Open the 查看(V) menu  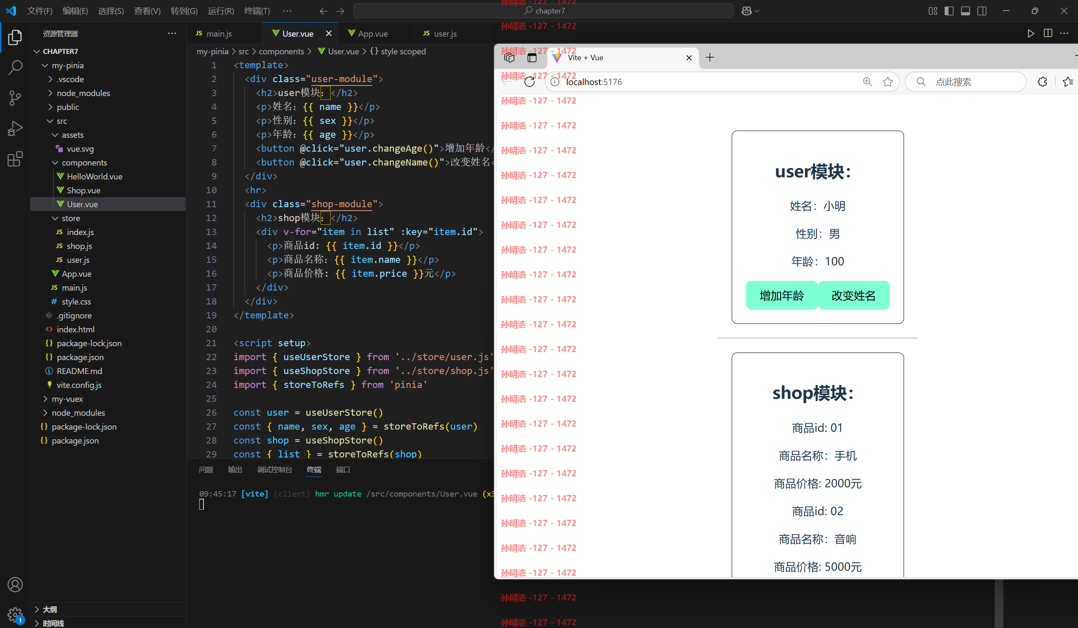pyautogui.click(x=147, y=11)
